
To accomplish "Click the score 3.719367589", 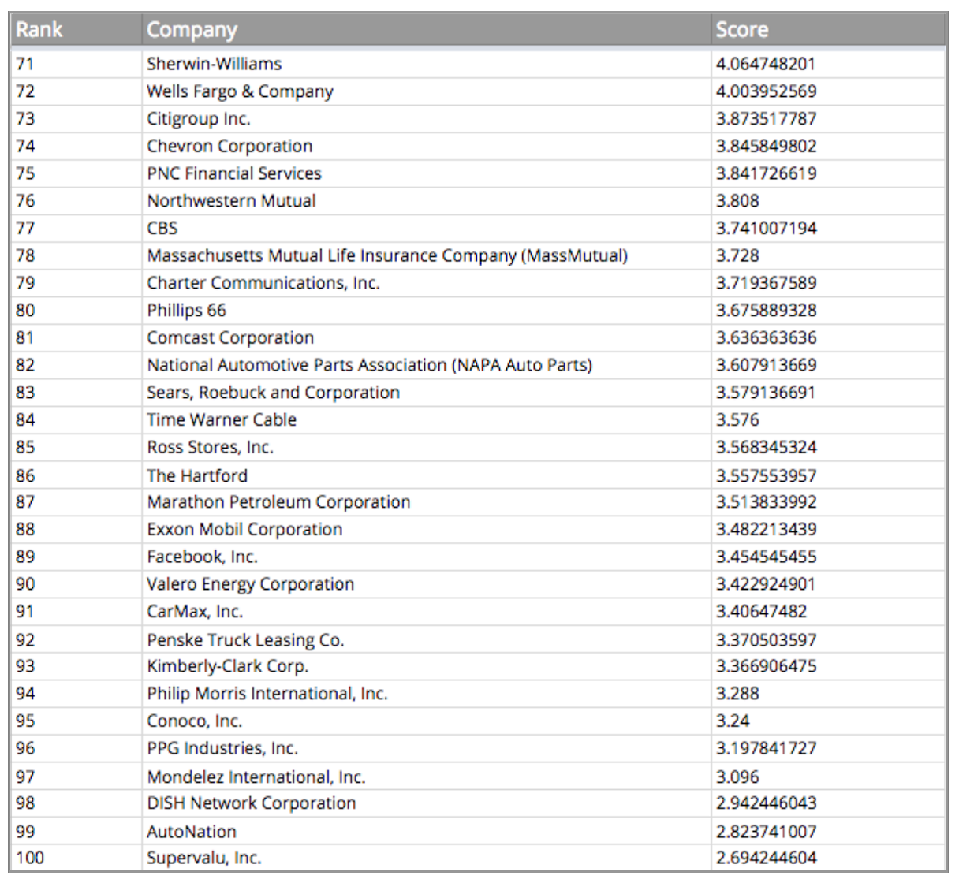I will (766, 283).
